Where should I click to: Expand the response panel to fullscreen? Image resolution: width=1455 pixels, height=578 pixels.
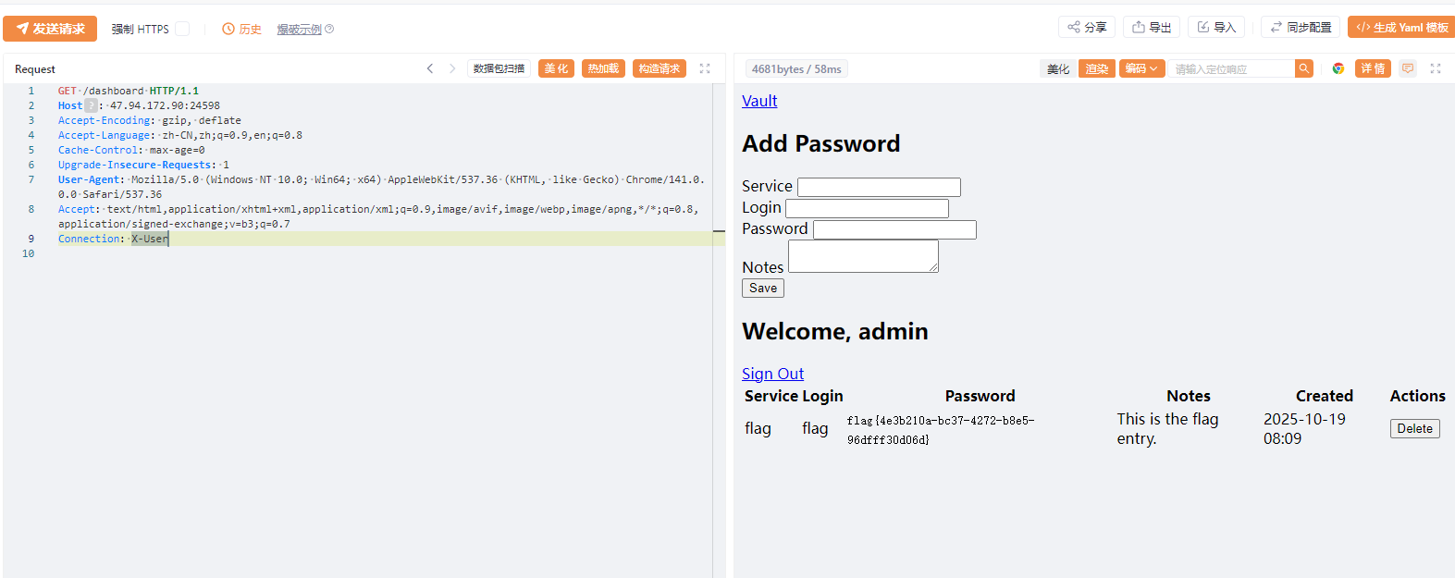[1436, 68]
